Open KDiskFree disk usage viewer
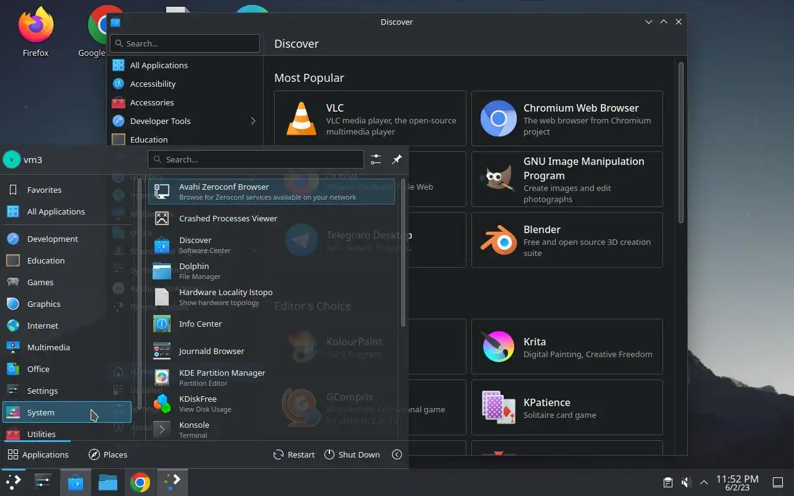The image size is (794, 496). coord(272,404)
